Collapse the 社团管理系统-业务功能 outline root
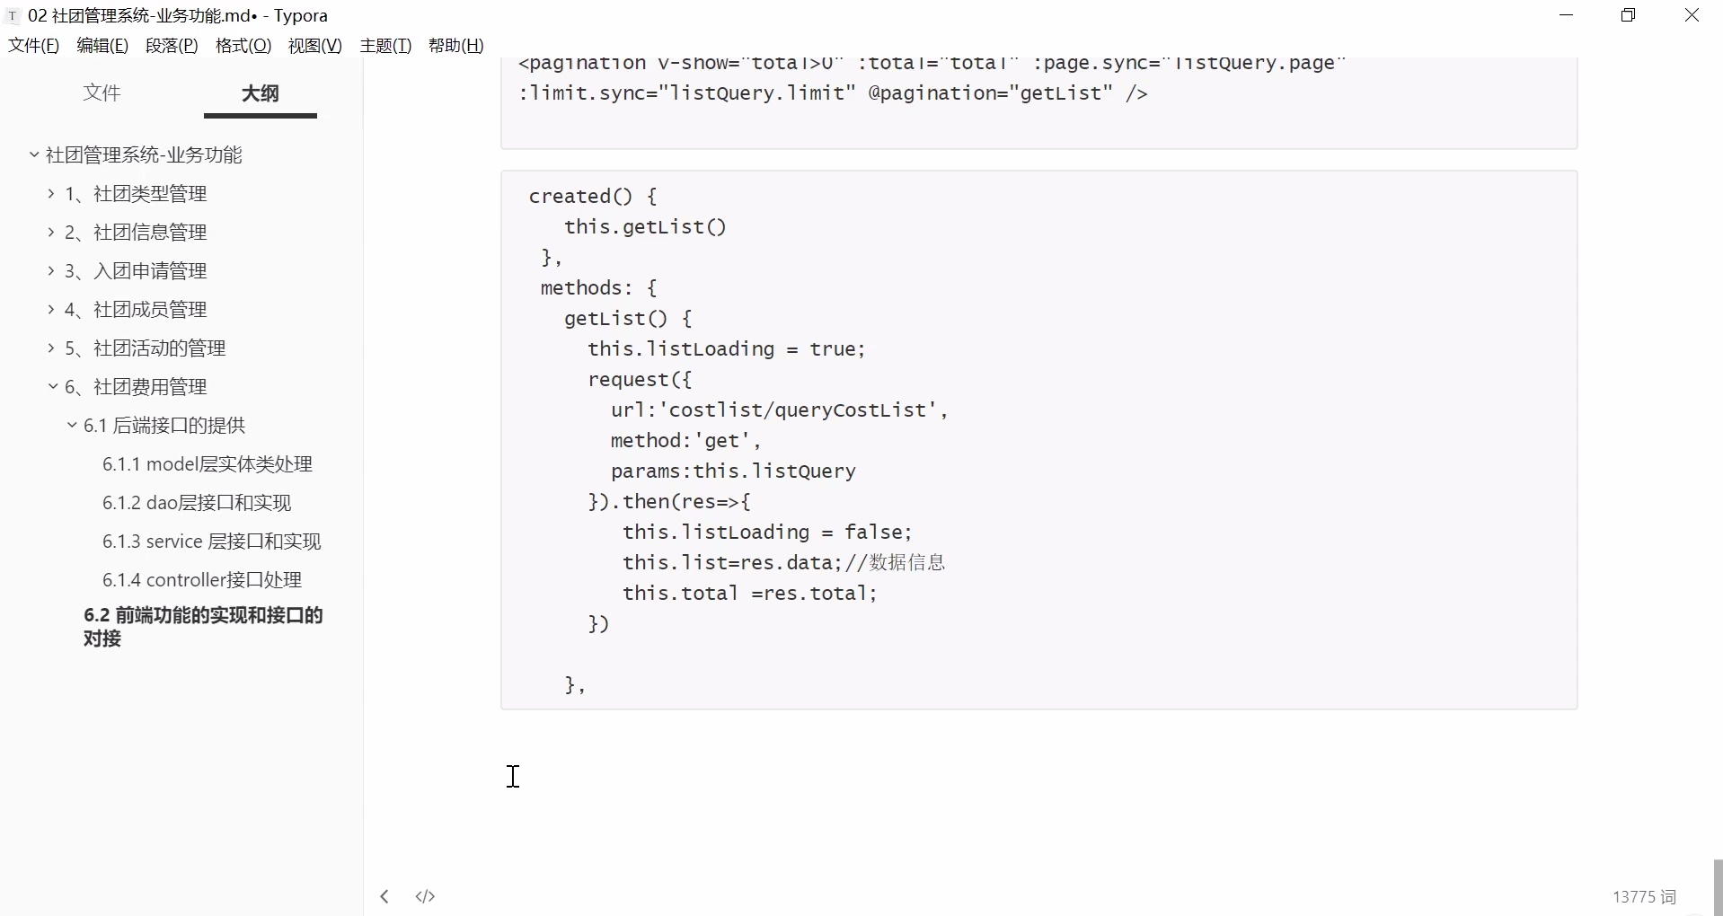The image size is (1723, 916). click(x=33, y=154)
